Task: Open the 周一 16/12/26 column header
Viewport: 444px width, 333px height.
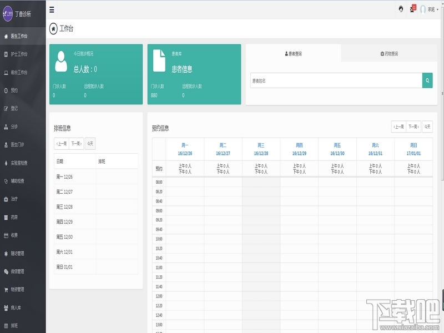Action: [x=185, y=149]
